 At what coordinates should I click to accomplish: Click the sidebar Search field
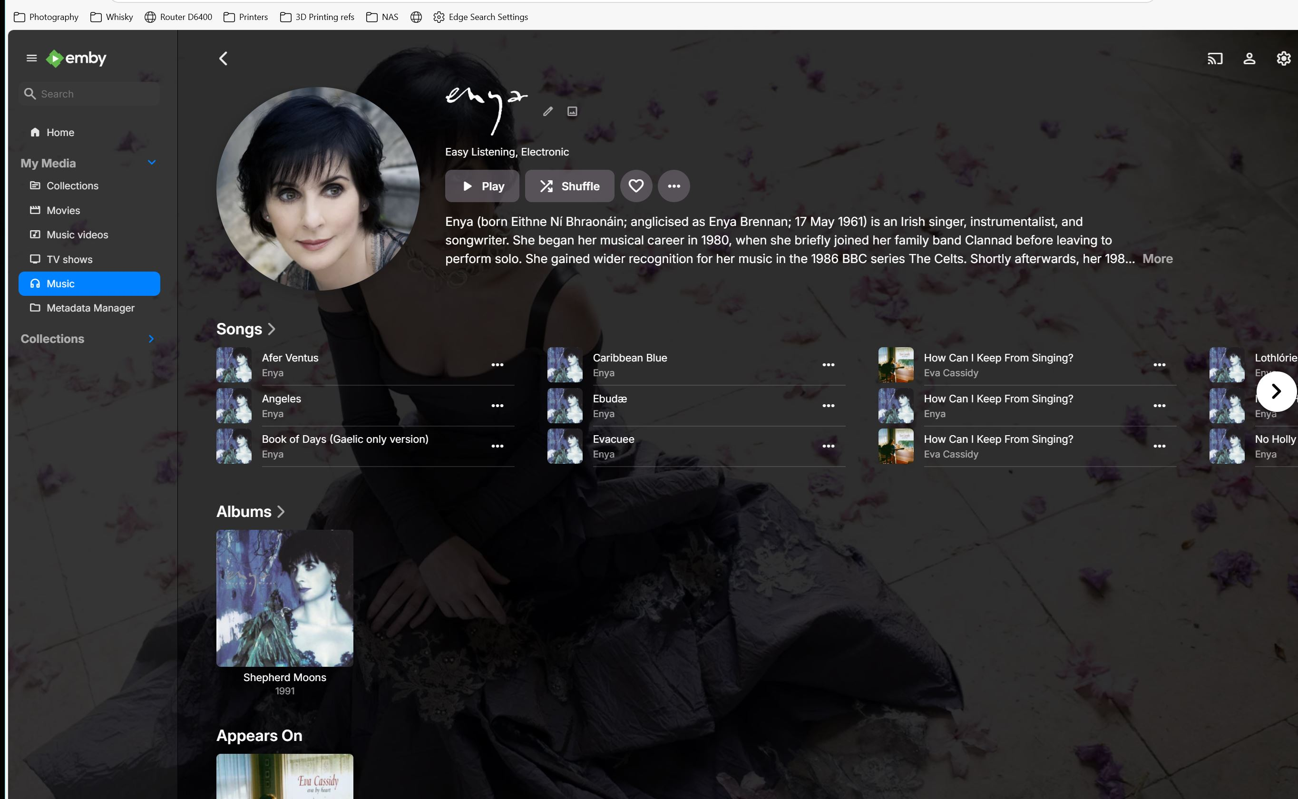pyautogui.click(x=89, y=94)
